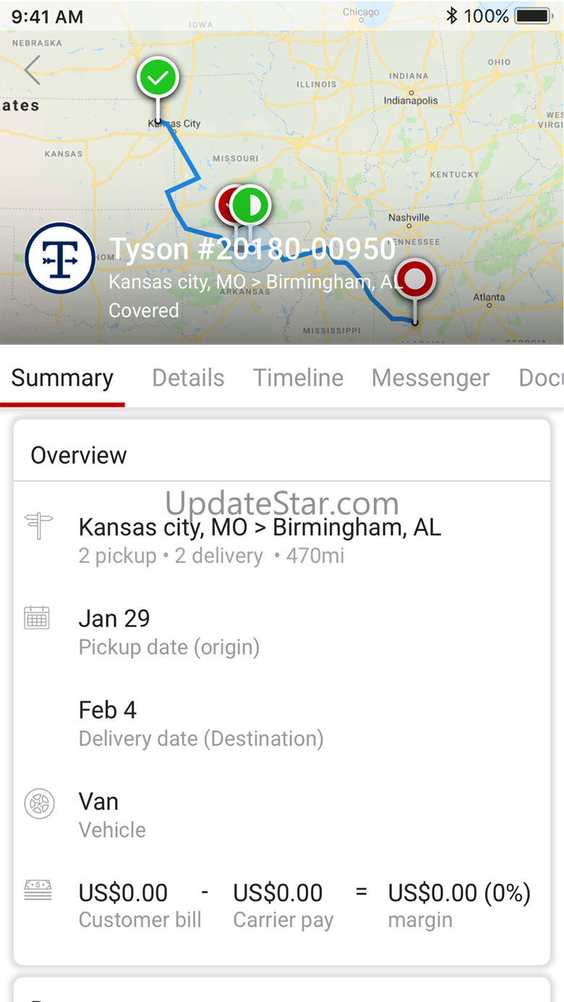The image size is (564, 1002).
Task: Go to the Messenger tab
Action: pos(430,378)
